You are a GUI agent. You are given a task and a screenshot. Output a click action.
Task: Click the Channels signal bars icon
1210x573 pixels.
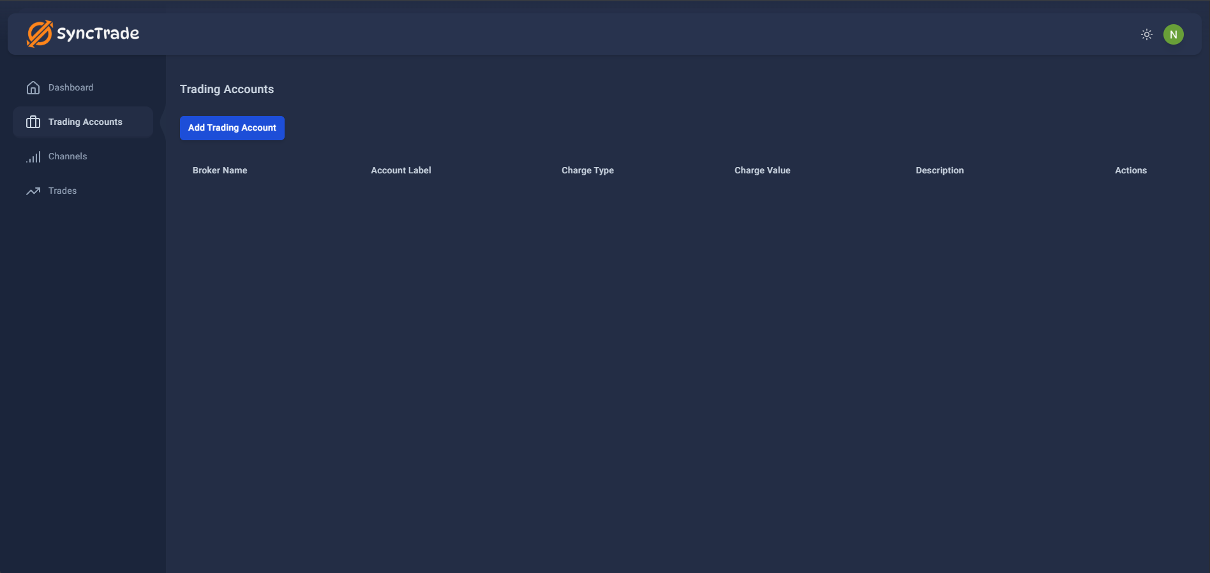tap(33, 157)
